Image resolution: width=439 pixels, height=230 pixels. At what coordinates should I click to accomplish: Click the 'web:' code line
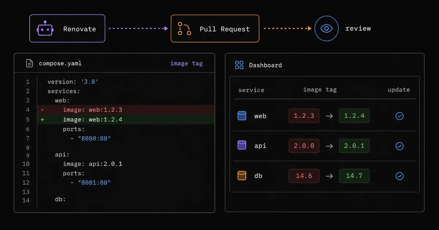(x=62, y=100)
